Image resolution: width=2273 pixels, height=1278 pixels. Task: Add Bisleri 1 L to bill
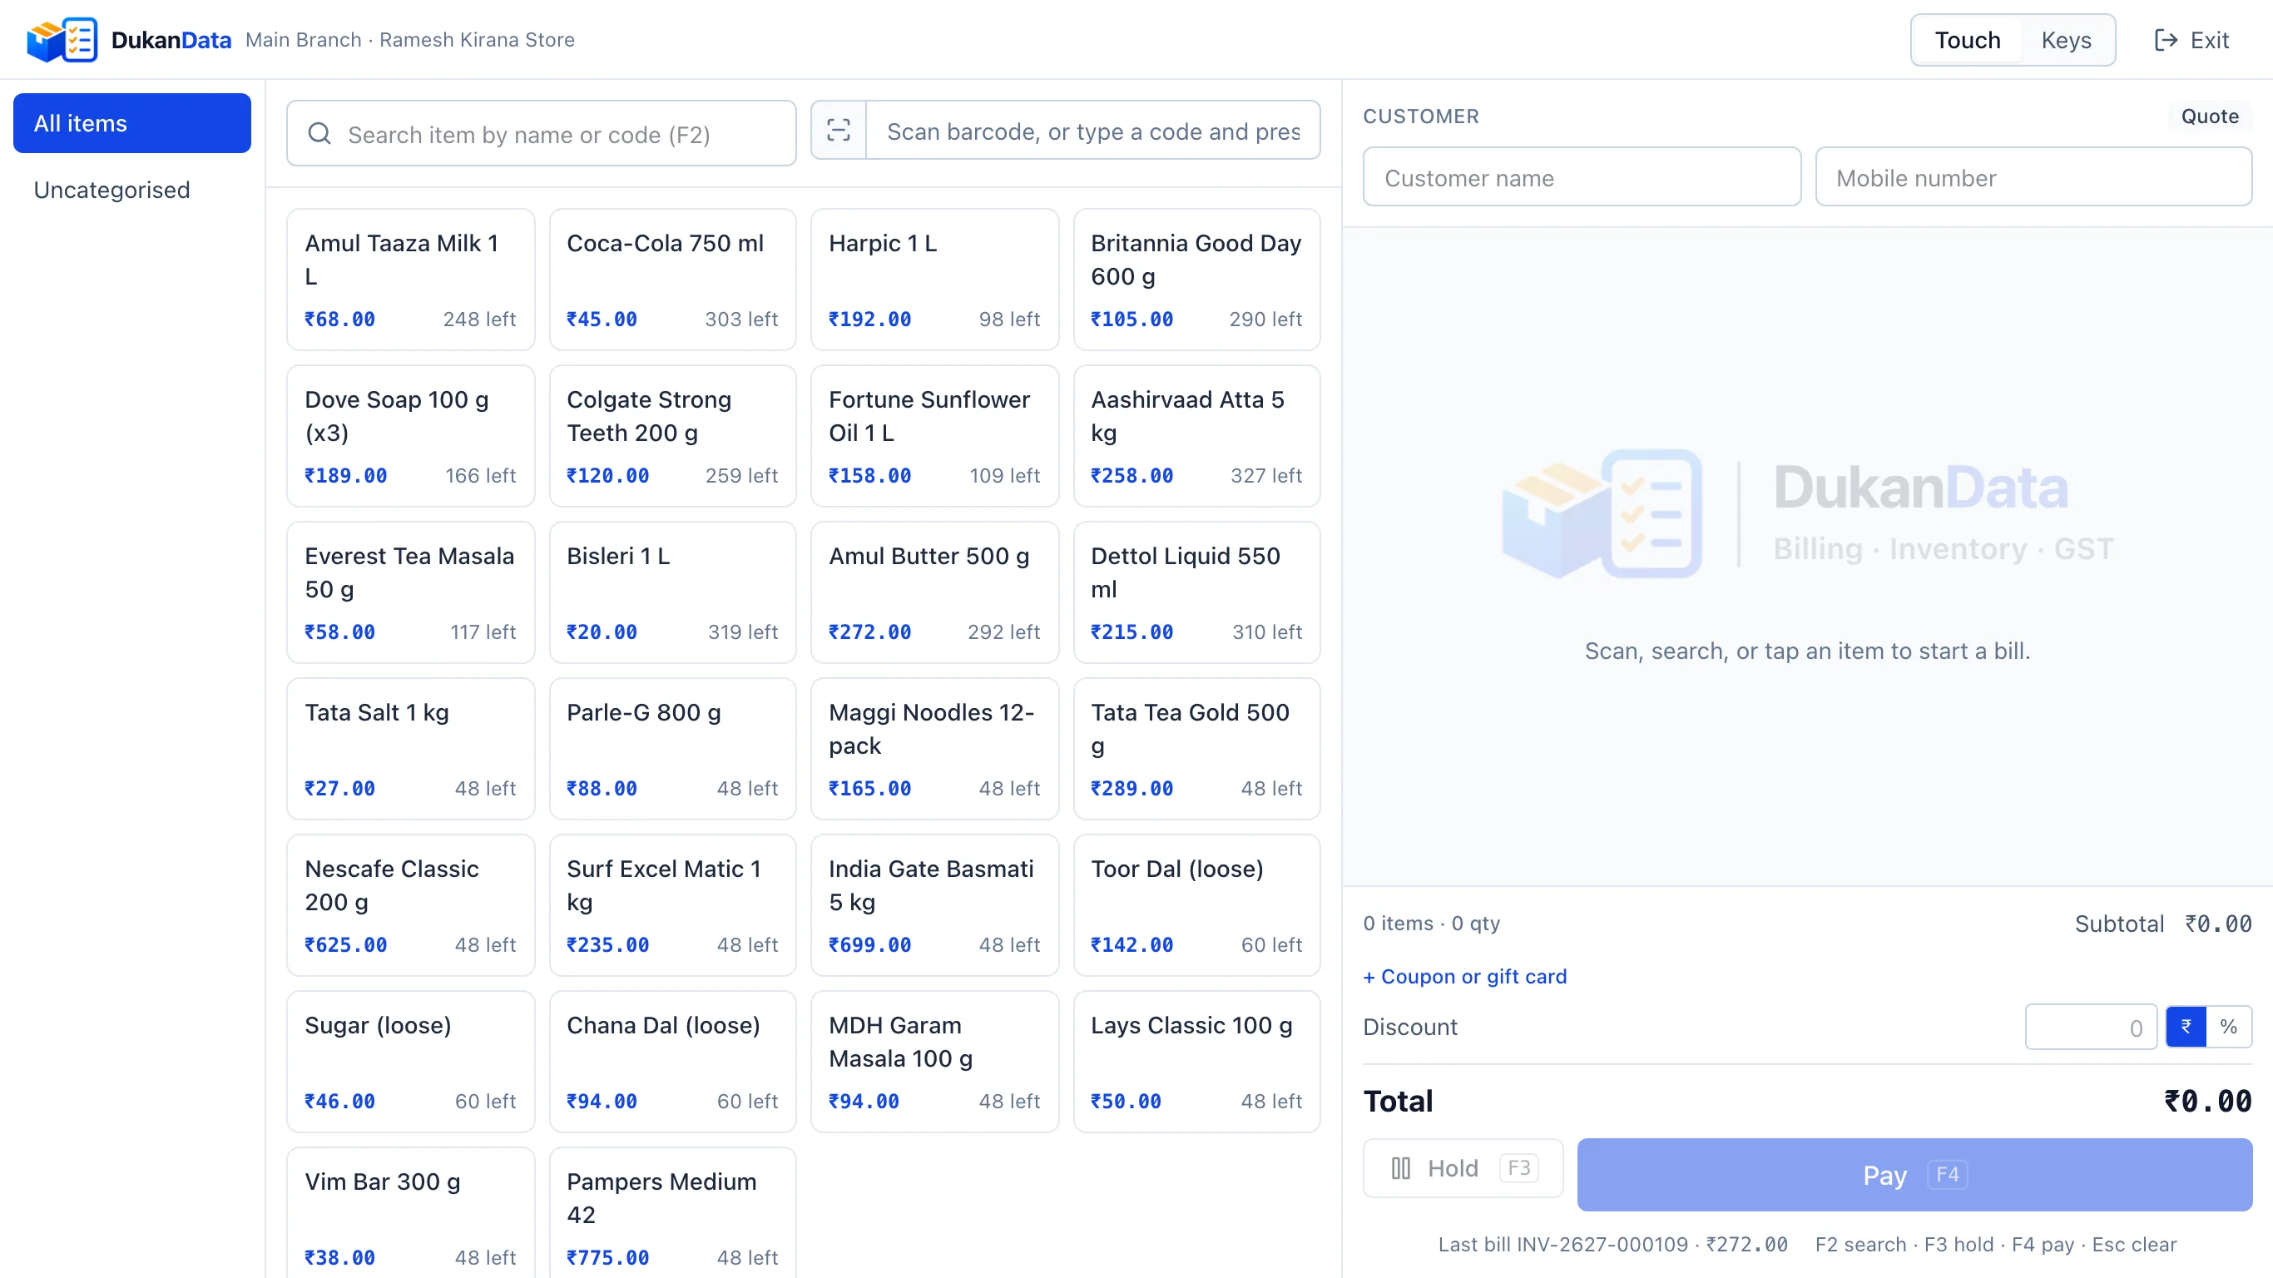[x=673, y=592]
